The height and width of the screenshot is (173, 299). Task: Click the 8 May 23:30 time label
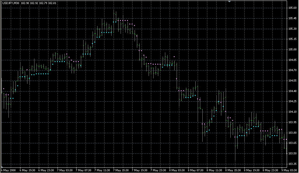[x=270, y=170]
